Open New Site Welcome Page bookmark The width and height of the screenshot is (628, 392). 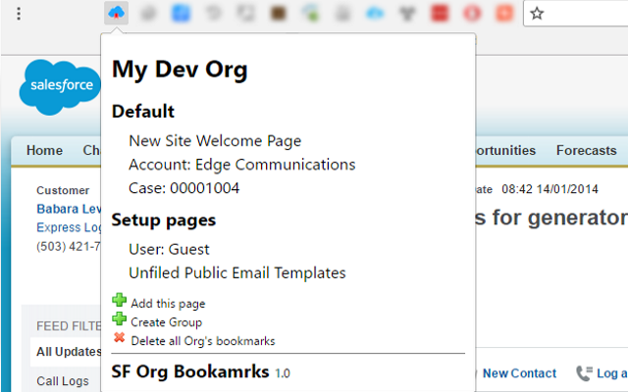coord(215,141)
